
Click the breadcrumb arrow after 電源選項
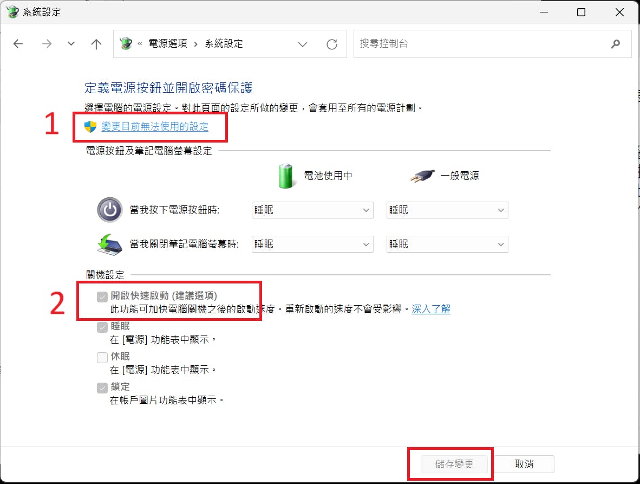196,44
